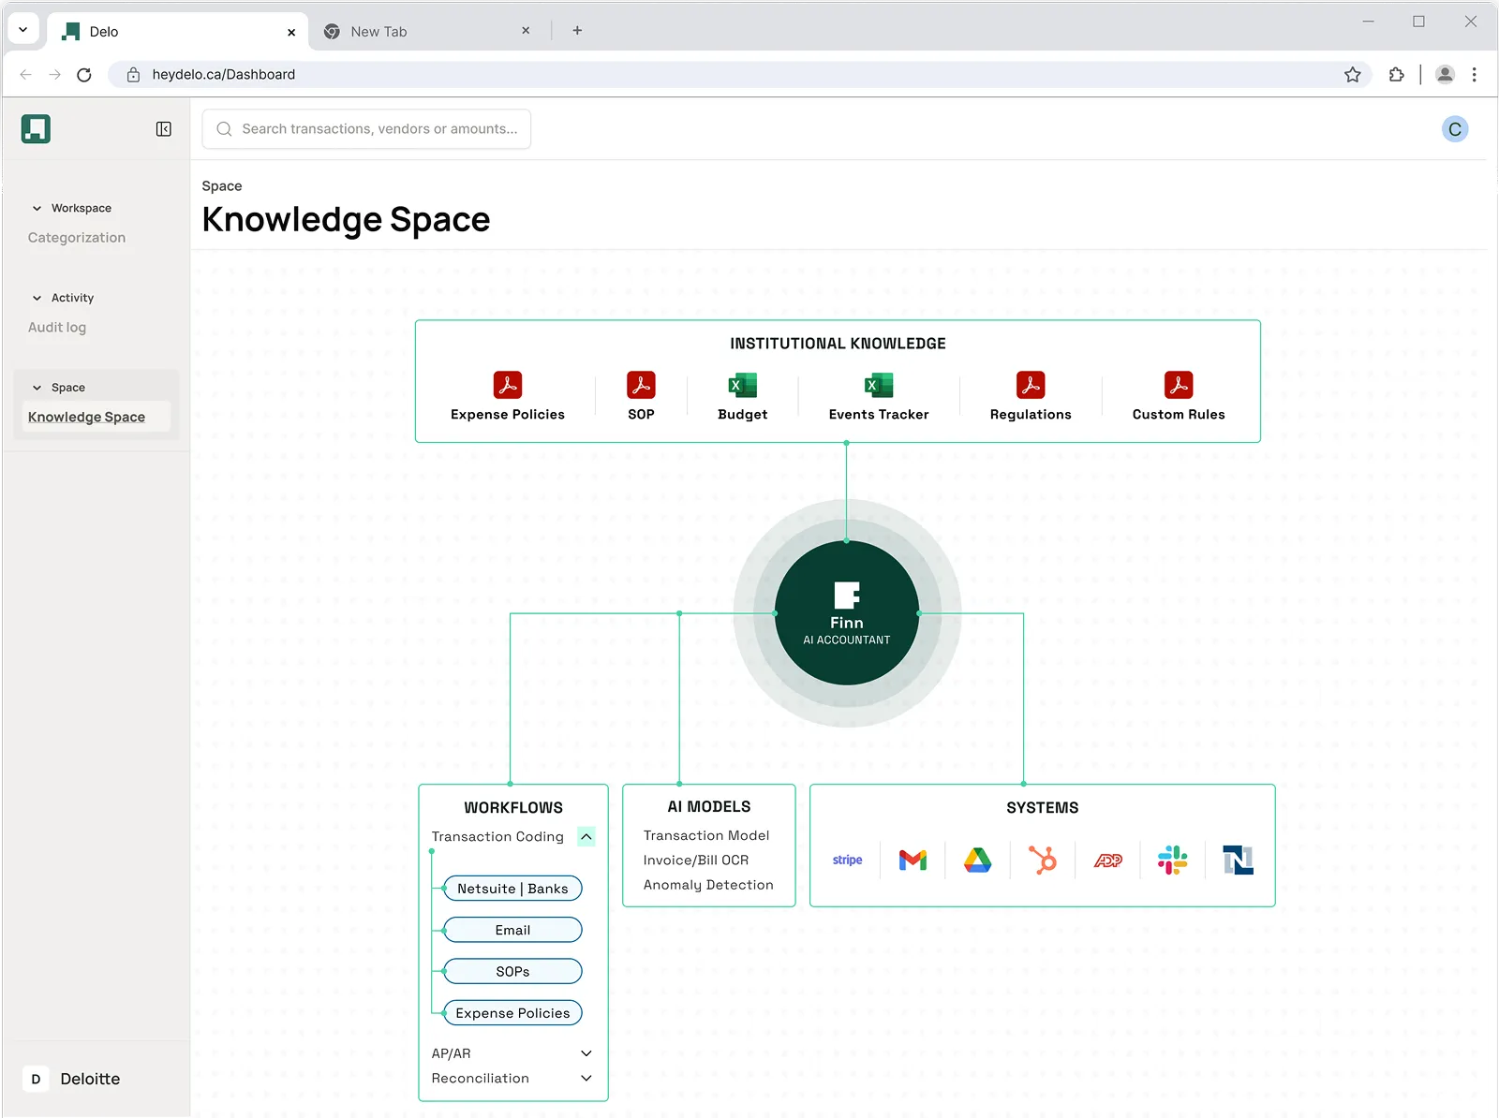Open the Custom Rules PDF icon
The image size is (1499, 1118).
[1178, 386]
